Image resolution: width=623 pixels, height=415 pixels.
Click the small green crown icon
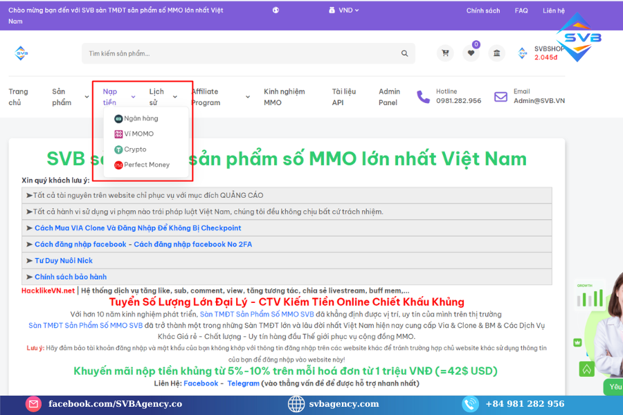tap(578, 342)
